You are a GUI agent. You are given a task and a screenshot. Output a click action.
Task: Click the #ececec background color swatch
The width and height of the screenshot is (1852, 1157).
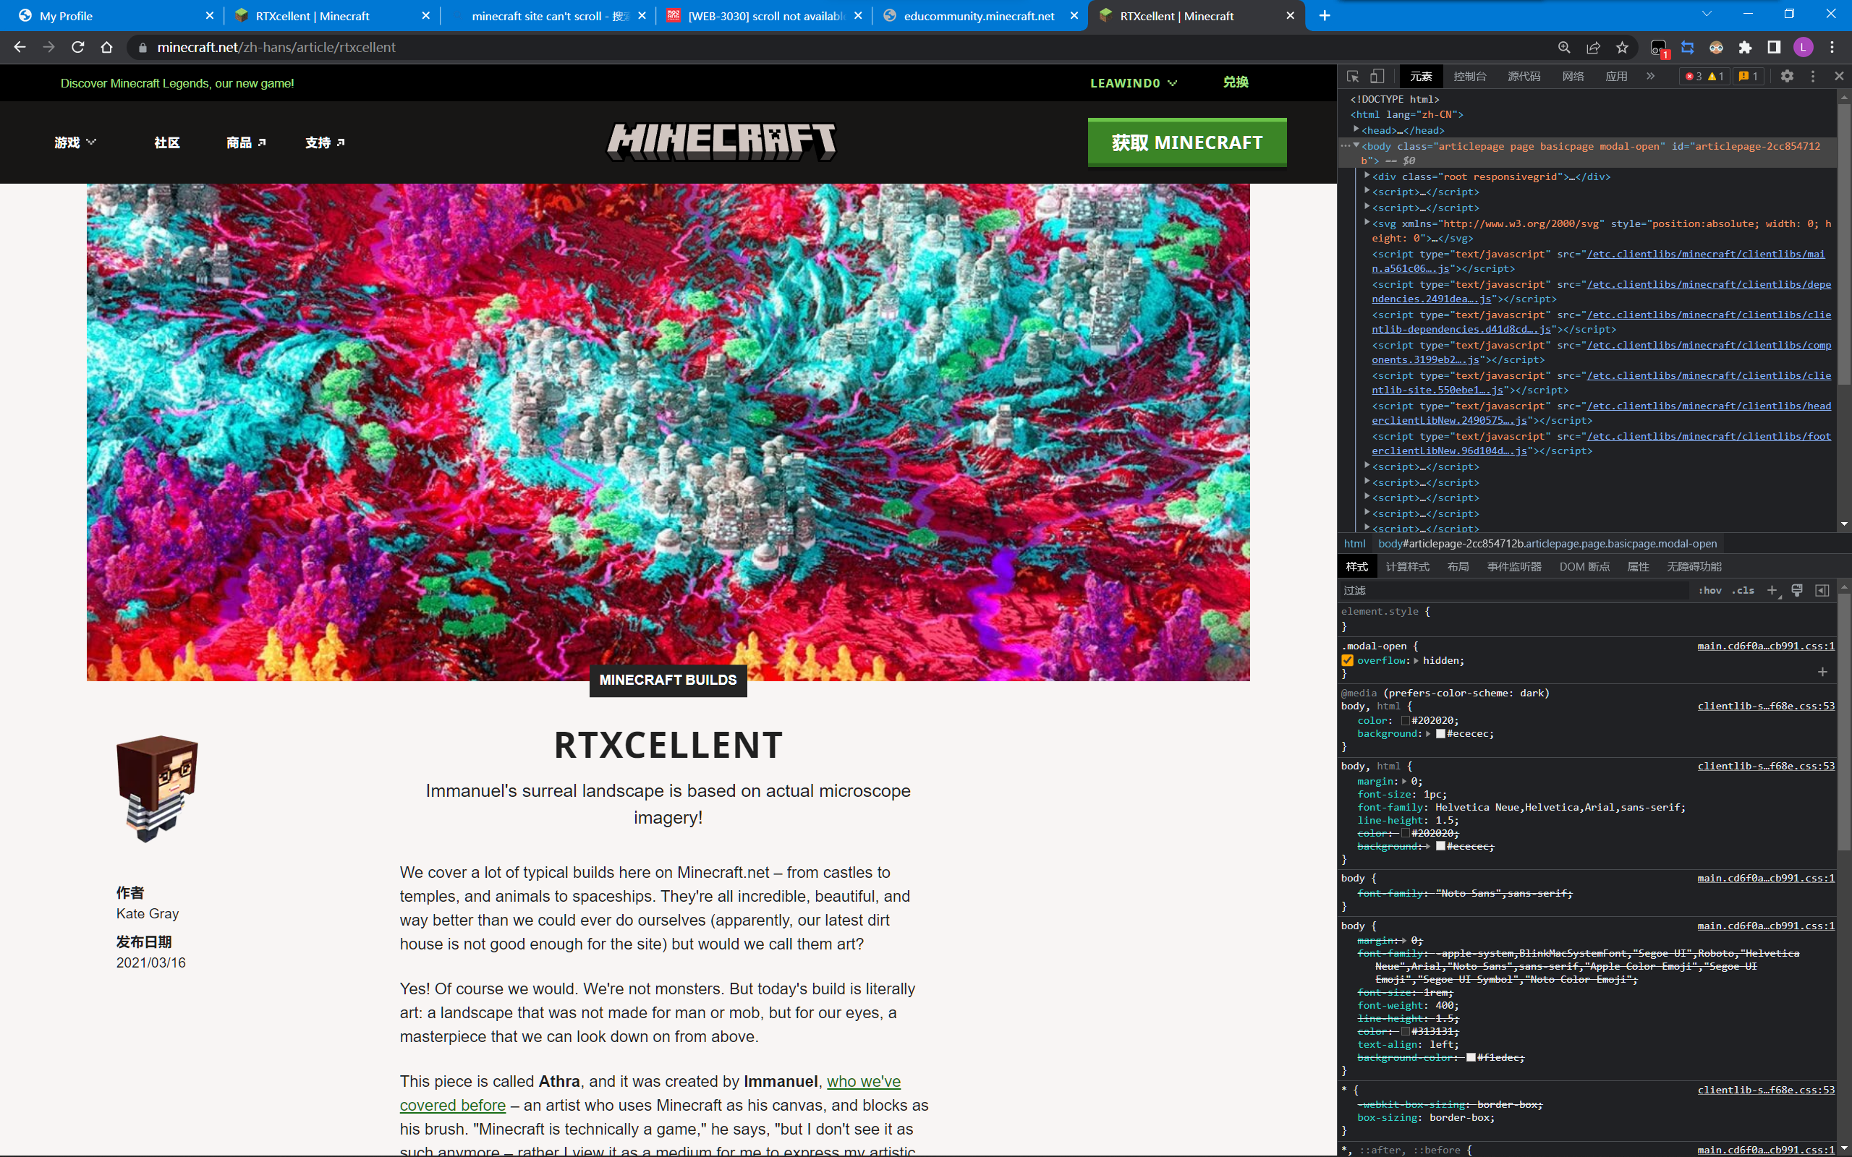[x=1440, y=734]
